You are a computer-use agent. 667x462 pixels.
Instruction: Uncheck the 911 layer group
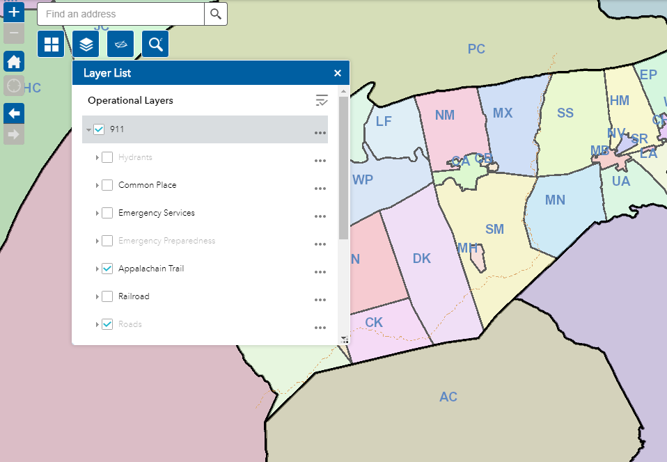(99, 129)
